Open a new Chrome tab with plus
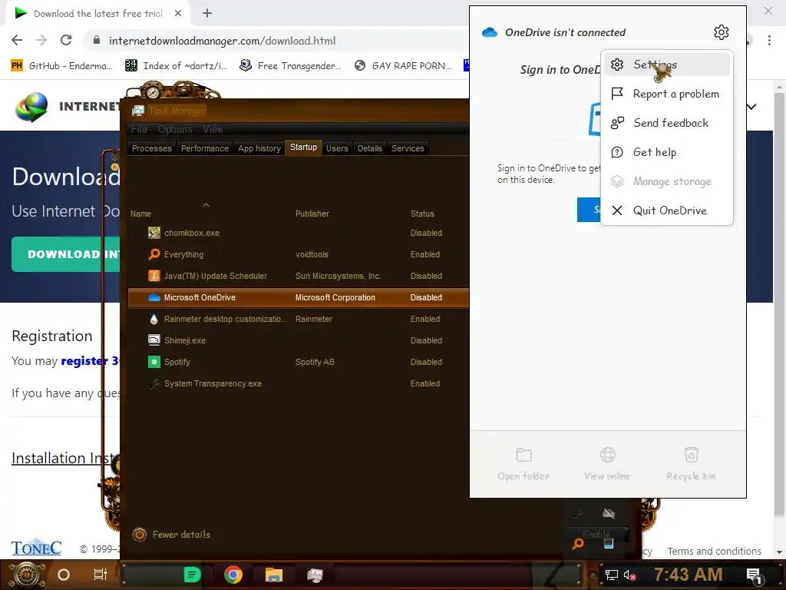The height and width of the screenshot is (590, 786). (207, 13)
